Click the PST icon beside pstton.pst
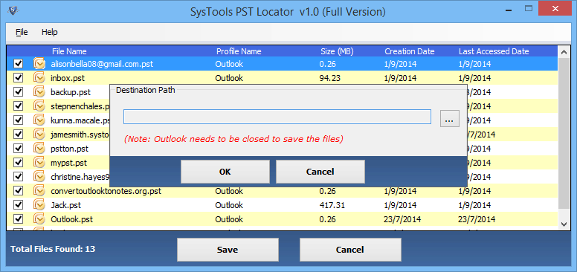Image resolution: width=577 pixels, height=272 pixels. (39, 149)
